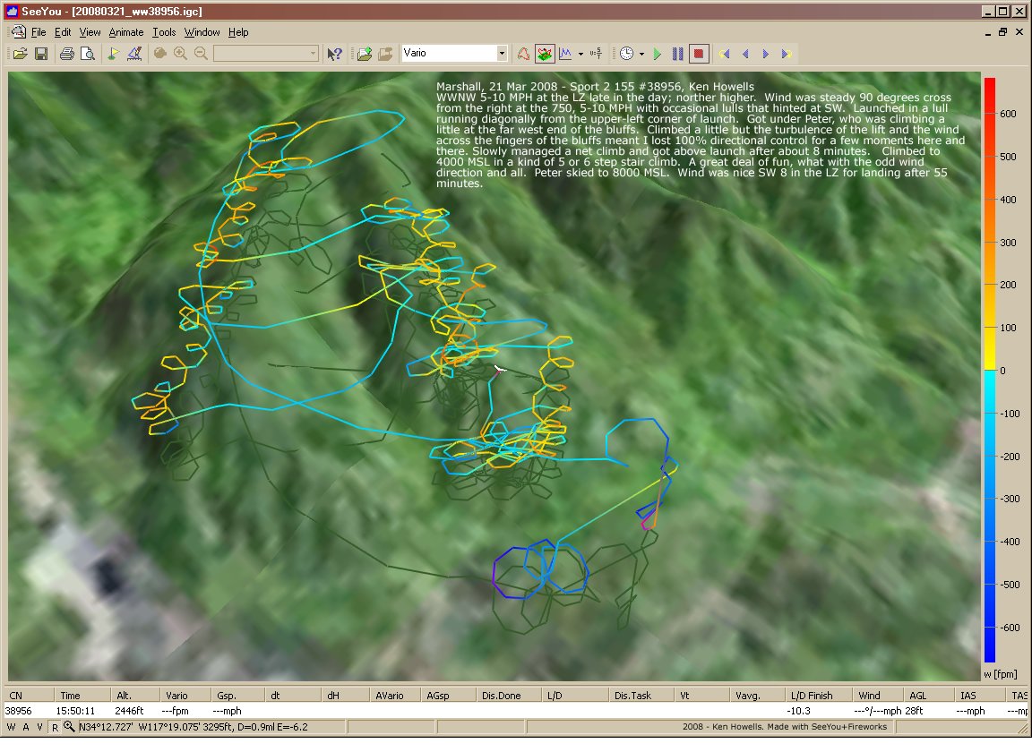The height and width of the screenshot is (752, 1032).
Task: Open the Animate menu
Action: [125, 32]
